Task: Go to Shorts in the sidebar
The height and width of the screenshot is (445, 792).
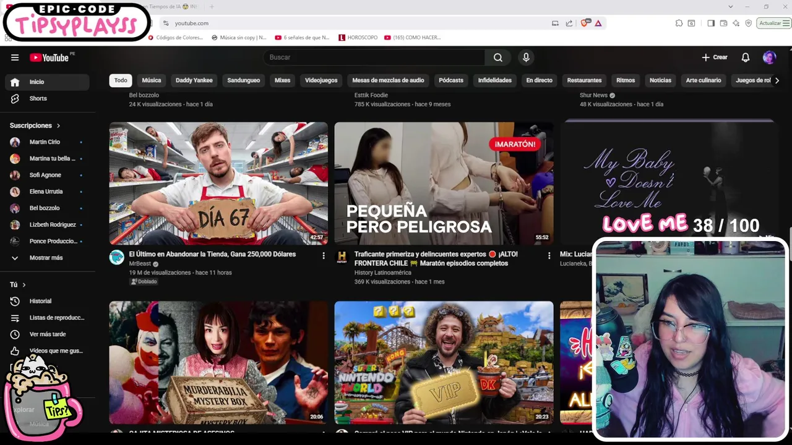Action: pos(47,98)
